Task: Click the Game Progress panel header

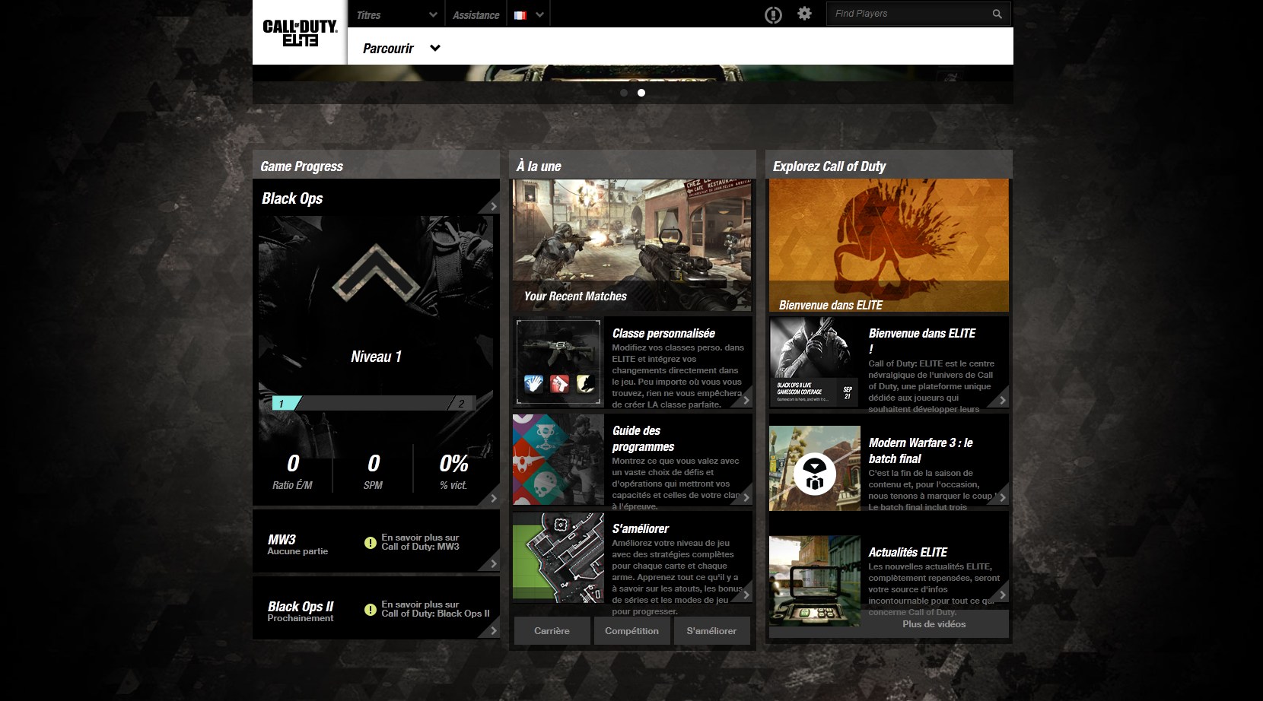Action: coord(376,166)
